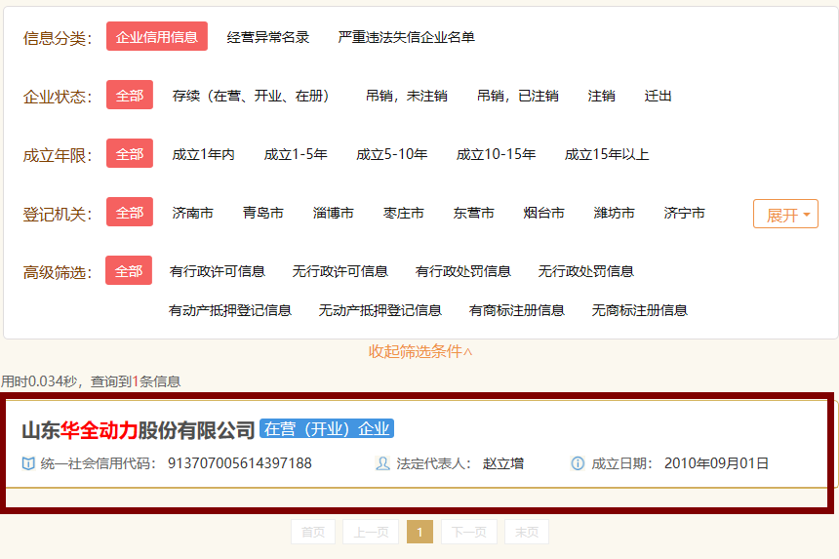Click credit code 913707005614397188
The width and height of the screenshot is (839, 559).
[x=240, y=463]
